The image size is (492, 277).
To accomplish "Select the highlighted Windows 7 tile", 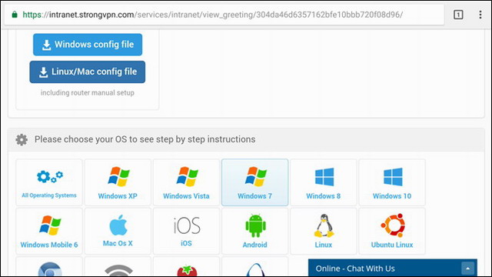I will [254, 182].
